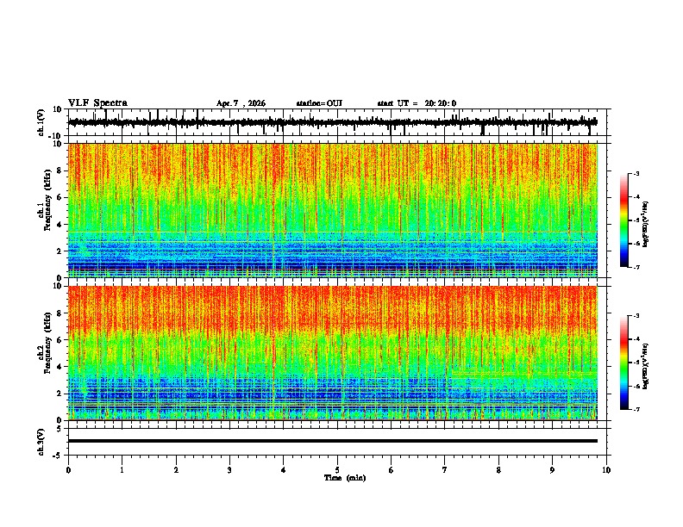Click the ch.2 colorbar log(PSD) unit label

(x=645, y=366)
